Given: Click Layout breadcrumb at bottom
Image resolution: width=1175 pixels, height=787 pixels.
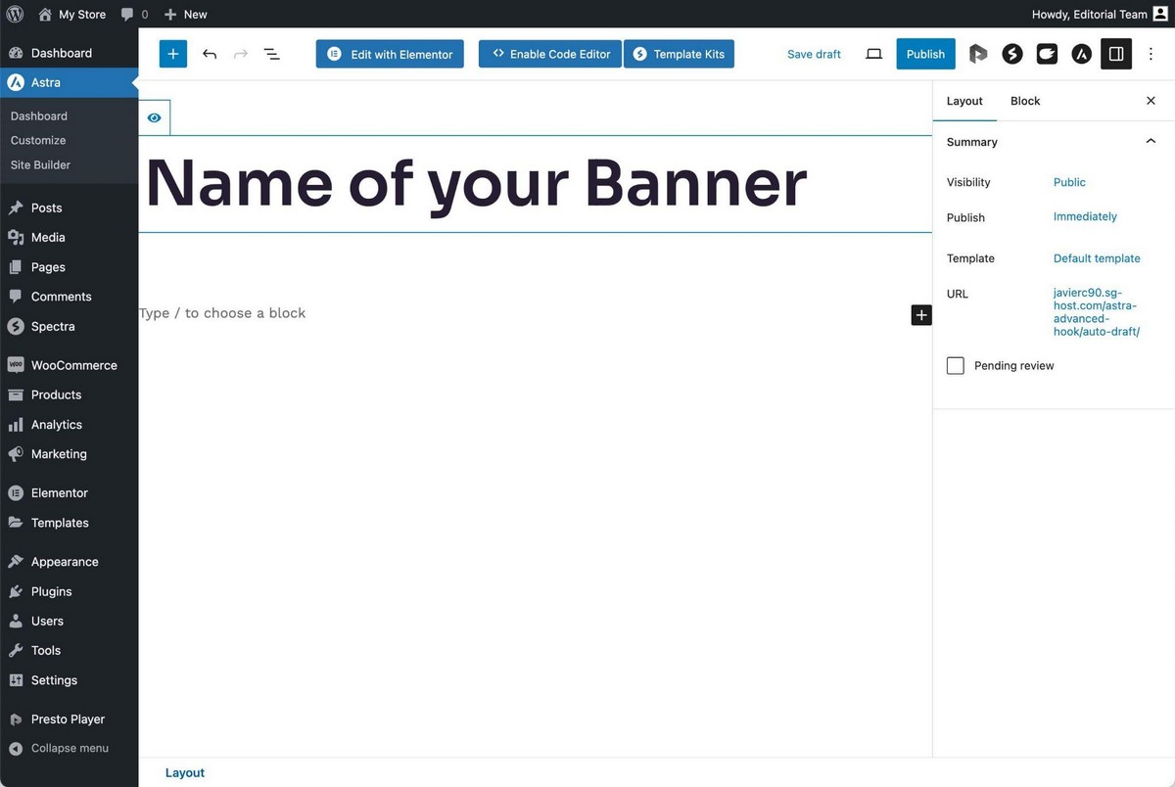Looking at the screenshot, I should tap(185, 772).
